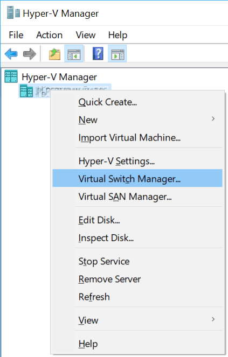Open Virtual SAN Manager
This screenshot has height=357, width=228.
click(137, 197)
